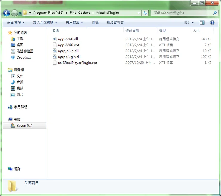Click the 燒錄 toolbar button
The height and width of the screenshot is (196, 221).
coord(95,22)
